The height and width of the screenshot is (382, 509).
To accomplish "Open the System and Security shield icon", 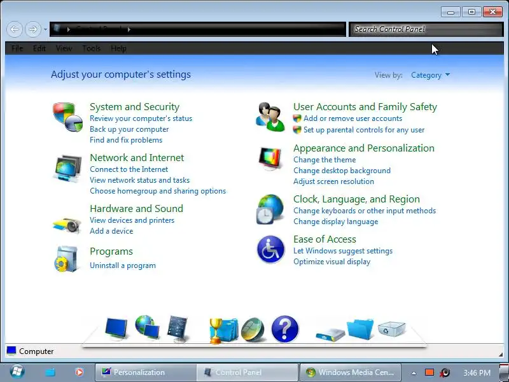I will 68,117.
